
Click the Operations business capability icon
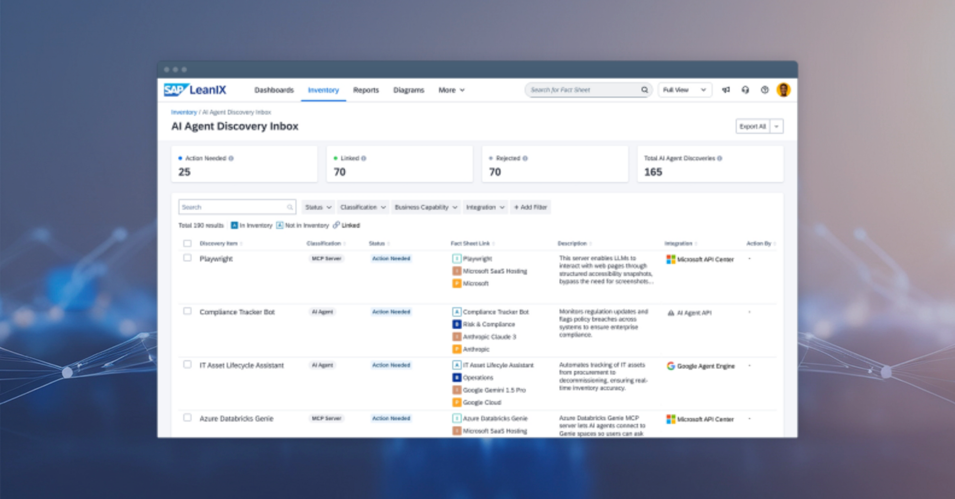[x=457, y=377]
